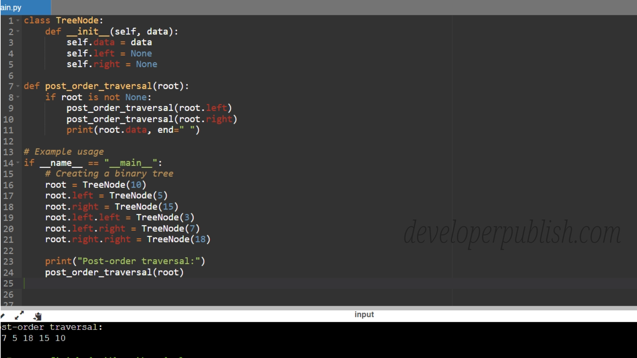Collapse the TreeNode class fold arrow
The image size is (637, 358).
coord(18,21)
